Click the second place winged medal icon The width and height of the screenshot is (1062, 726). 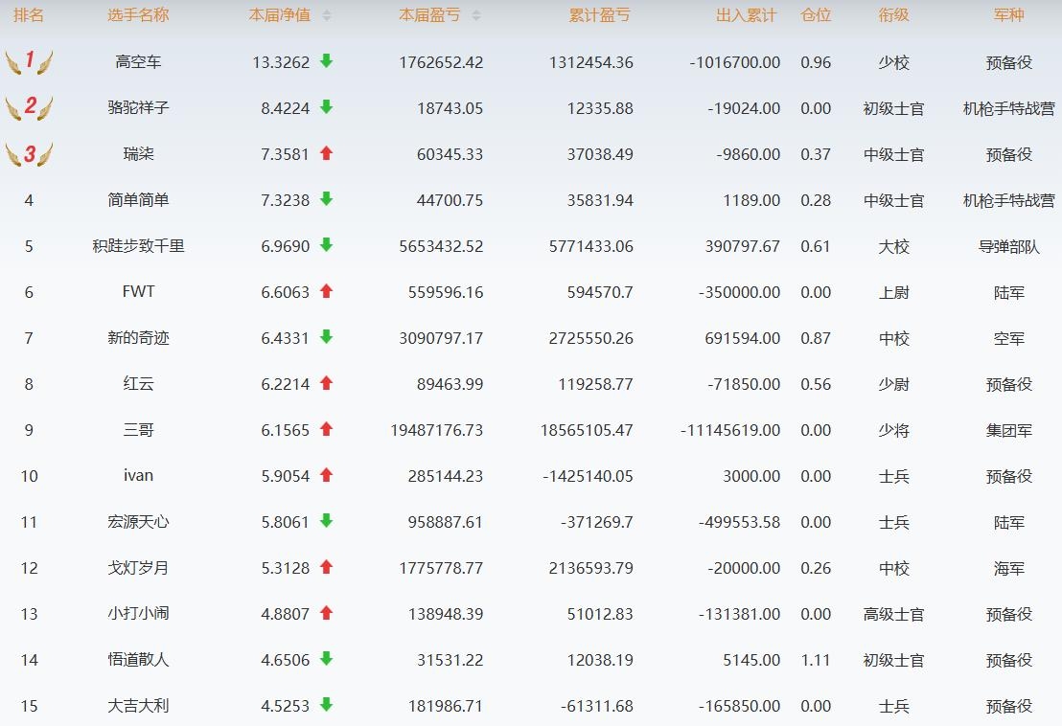[29, 107]
